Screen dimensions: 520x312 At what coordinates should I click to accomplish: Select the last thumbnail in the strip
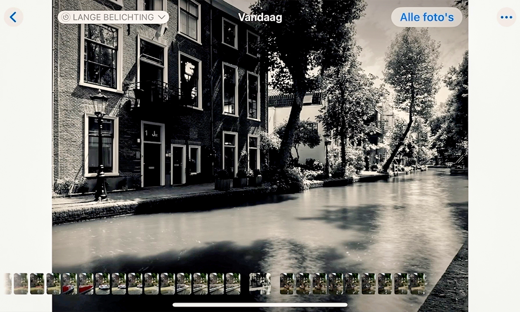[417, 284]
